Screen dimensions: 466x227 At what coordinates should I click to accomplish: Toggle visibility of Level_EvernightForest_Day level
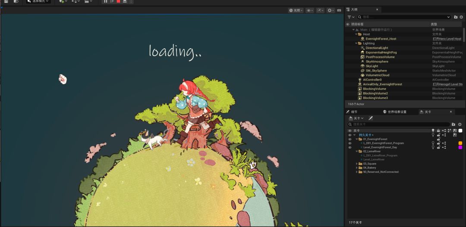coord(349,147)
